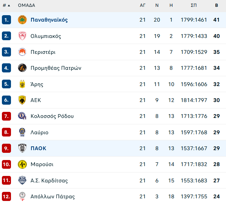
Task: Sort standings by ΟΜΑΔΑ column header
Action: click(26, 5)
